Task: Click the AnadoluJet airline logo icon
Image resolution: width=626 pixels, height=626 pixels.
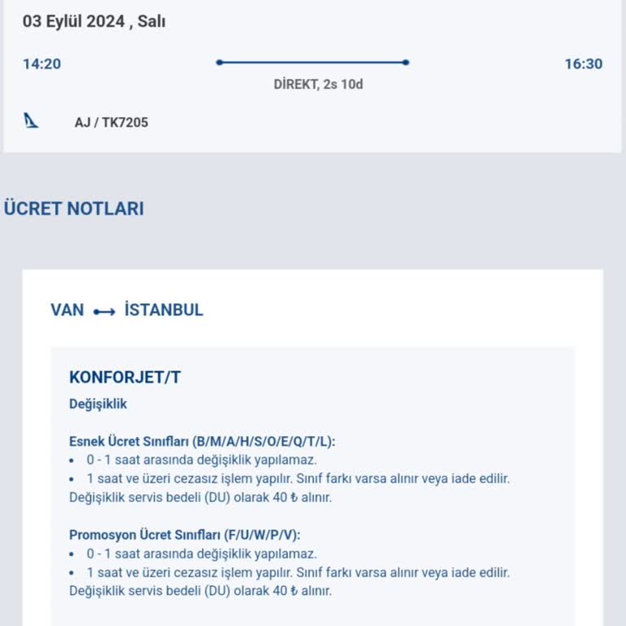Action: click(31, 121)
